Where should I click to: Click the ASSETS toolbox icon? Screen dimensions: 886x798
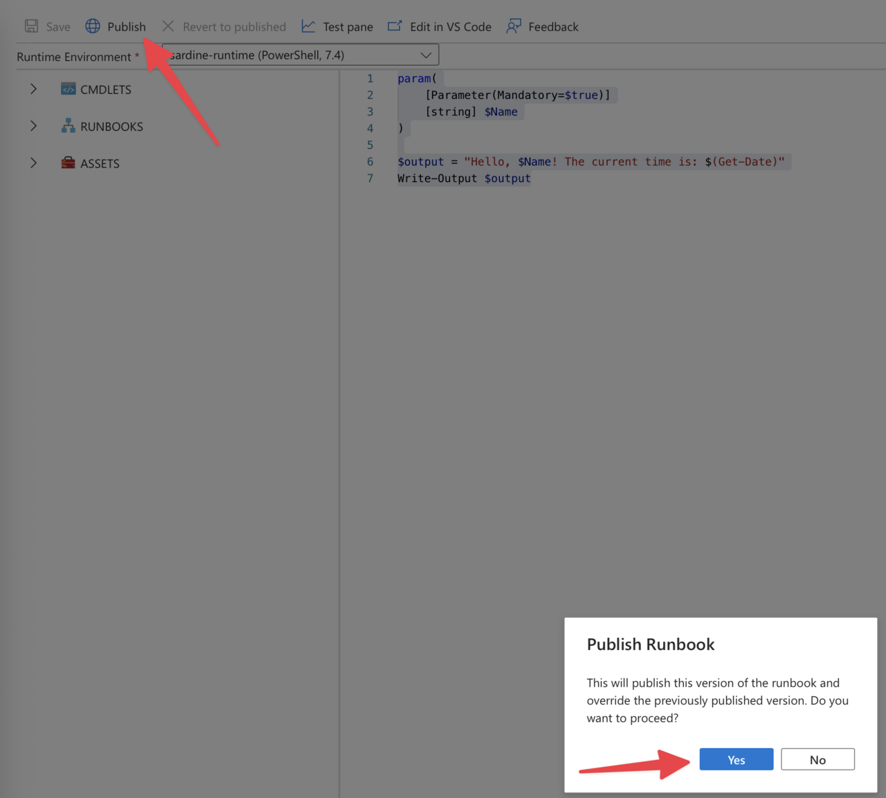coord(68,163)
